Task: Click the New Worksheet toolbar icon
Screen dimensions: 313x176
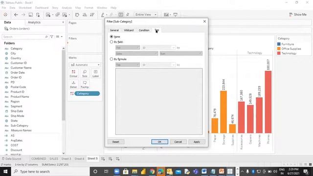Action: click(x=48, y=15)
